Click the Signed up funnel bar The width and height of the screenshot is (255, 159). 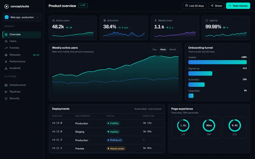pyautogui.click(x=200, y=73)
